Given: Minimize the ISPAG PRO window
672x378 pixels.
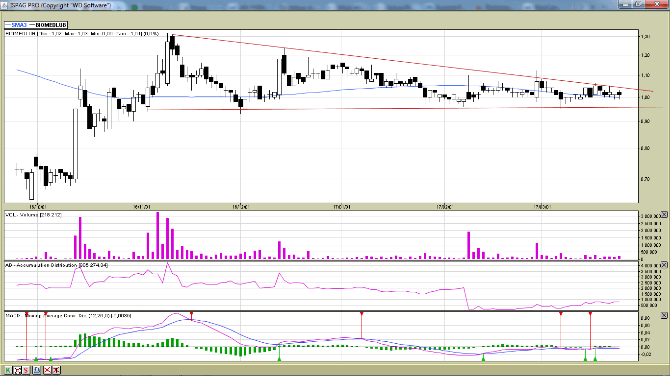Looking at the screenshot, I should pyautogui.click(x=625, y=4).
